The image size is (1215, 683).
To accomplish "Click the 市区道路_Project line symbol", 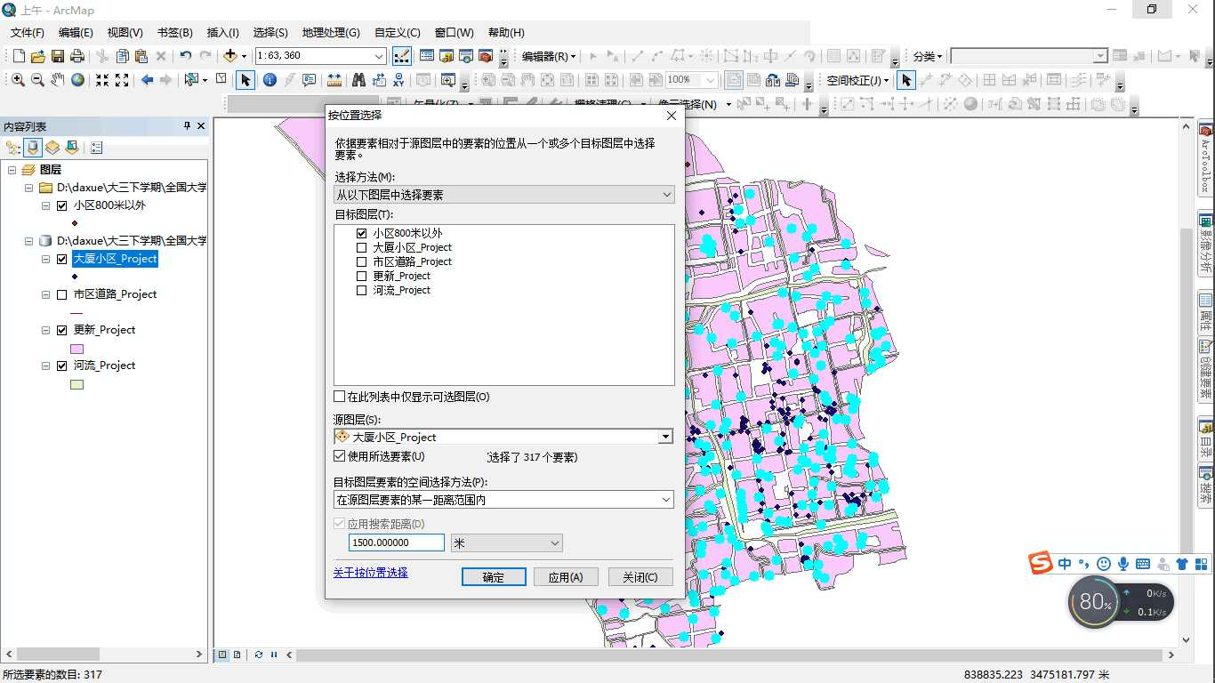I will 76,314.
